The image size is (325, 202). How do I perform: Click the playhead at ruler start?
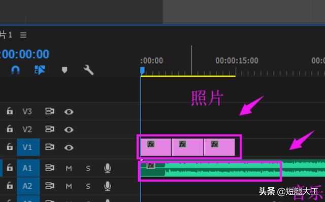[x=142, y=71]
